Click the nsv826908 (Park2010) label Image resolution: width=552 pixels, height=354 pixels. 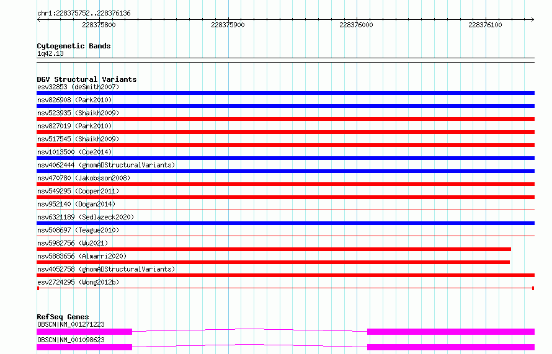tap(74, 100)
